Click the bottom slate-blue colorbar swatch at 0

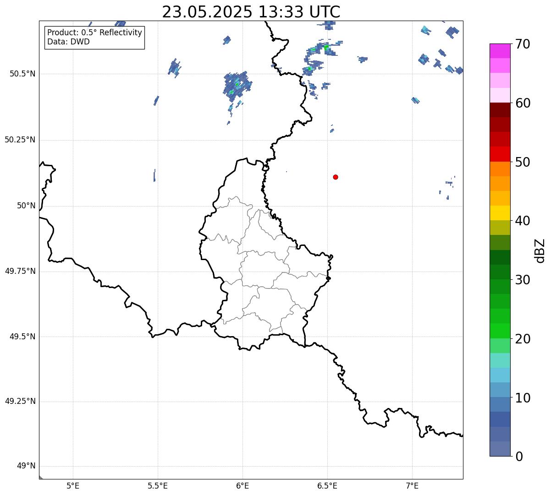(500, 449)
